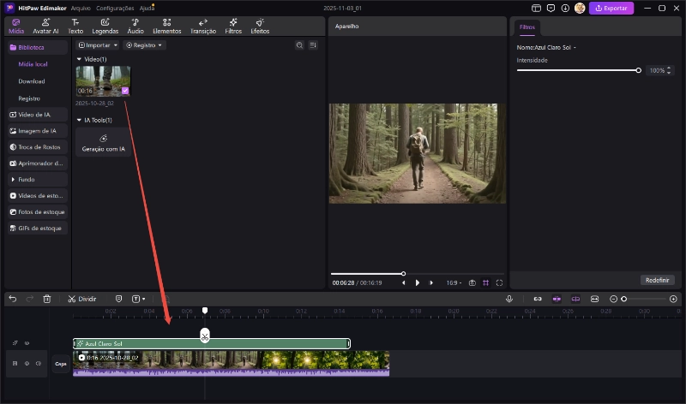Open the Avatar AI tool
686x404 pixels.
coord(45,26)
